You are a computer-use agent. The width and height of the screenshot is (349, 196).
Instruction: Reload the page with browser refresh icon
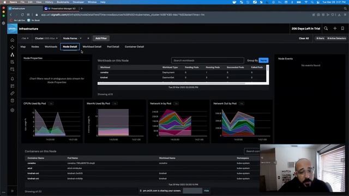(x=22, y=15)
